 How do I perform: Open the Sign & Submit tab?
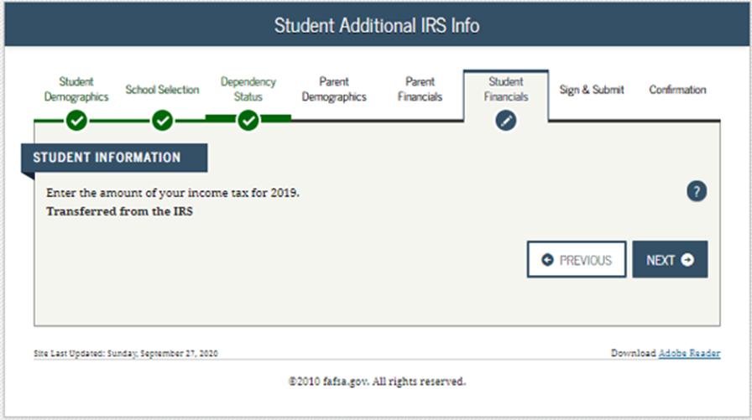pyautogui.click(x=592, y=90)
